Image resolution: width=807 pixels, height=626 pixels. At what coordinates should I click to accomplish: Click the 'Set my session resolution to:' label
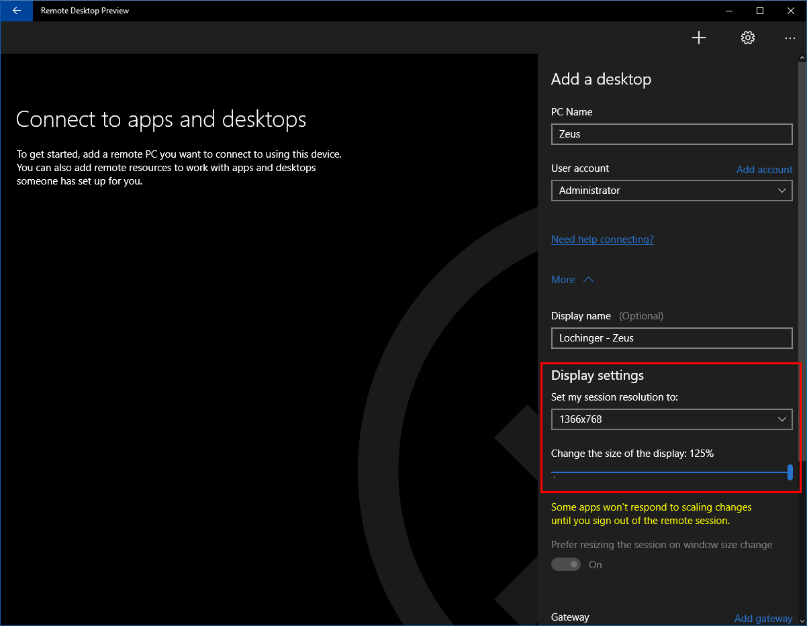tap(615, 397)
